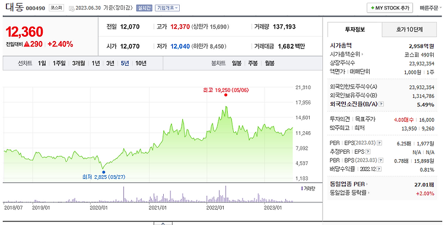The height and width of the screenshot is (225, 445).
Task: Select the 1주일 line chart period
Action: pos(59,64)
